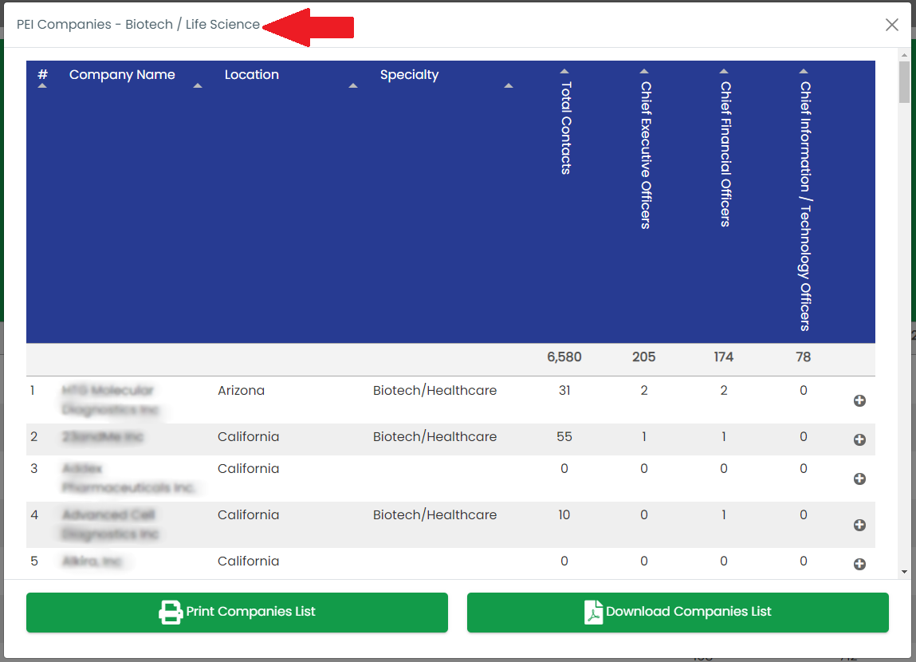The width and height of the screenshot is (916, 662).
Task: Expand row 4 plus icon with 10 contacts
Action: (859, 526)
